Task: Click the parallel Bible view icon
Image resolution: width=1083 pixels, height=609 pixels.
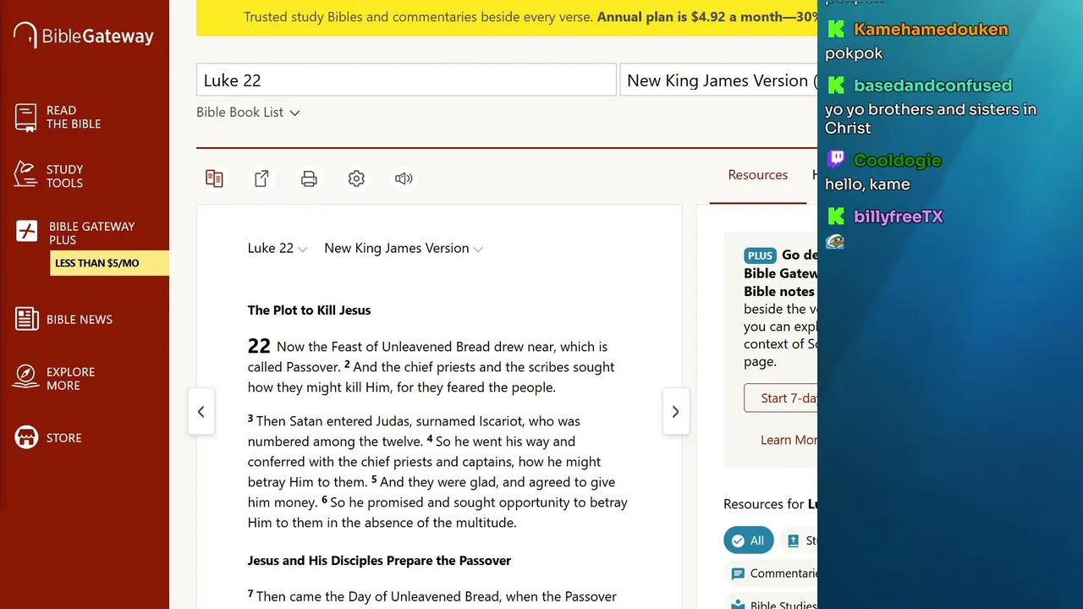Action: (x=214, y=178)
